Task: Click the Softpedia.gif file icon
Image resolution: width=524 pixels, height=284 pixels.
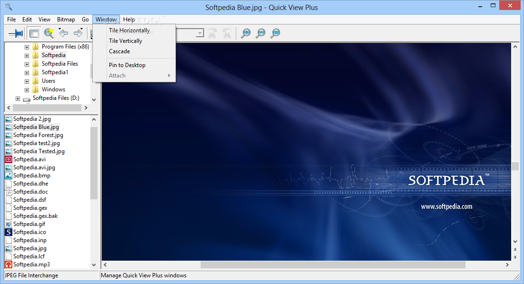Action: click(9, 224)
